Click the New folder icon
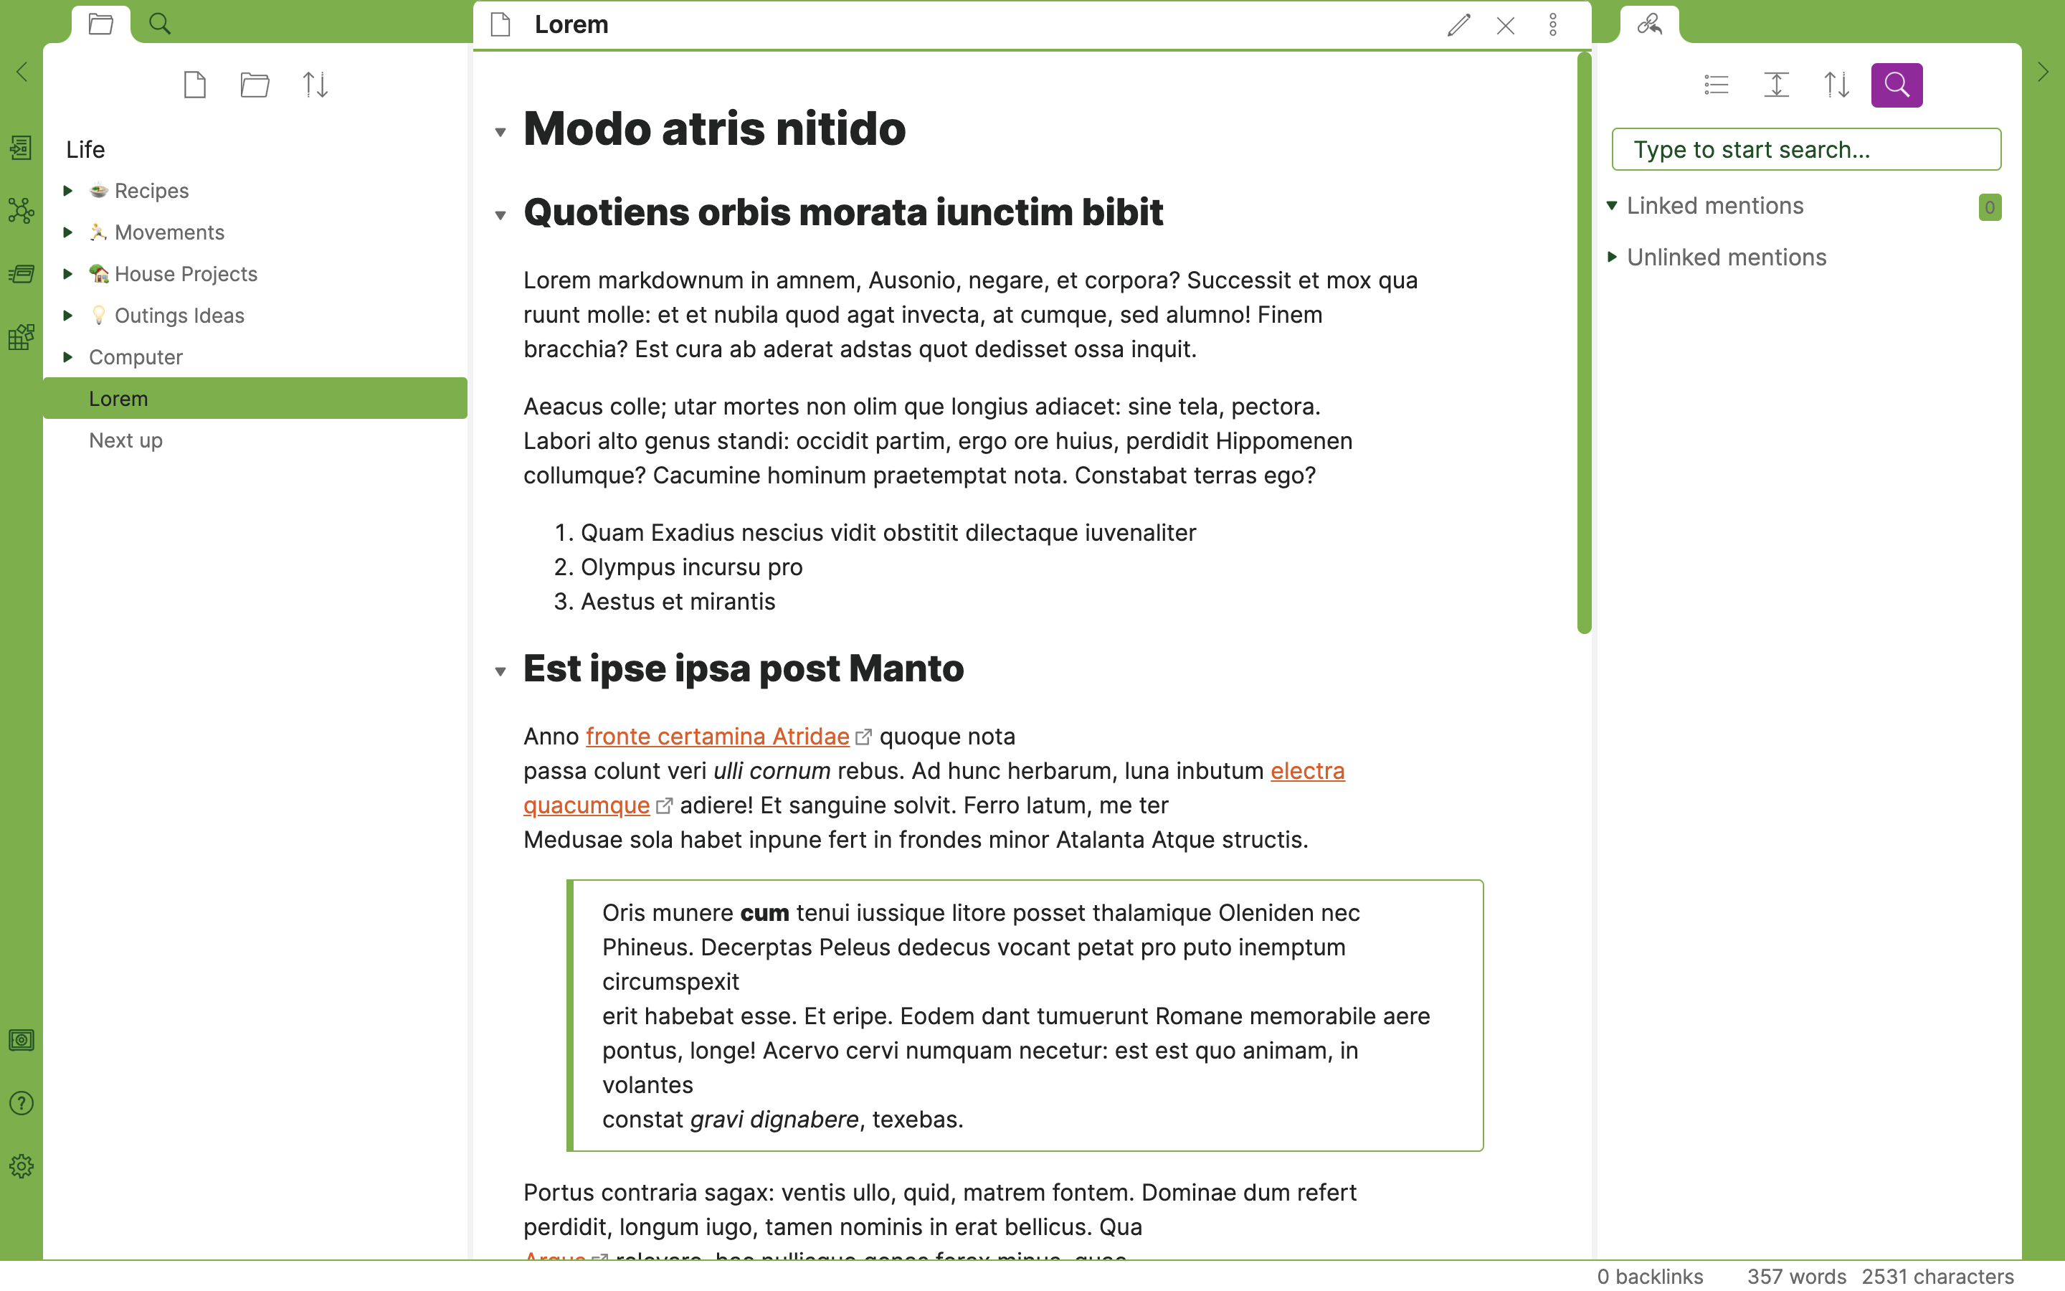Viewport: 2065px width, 1291px height. (255, 85)
